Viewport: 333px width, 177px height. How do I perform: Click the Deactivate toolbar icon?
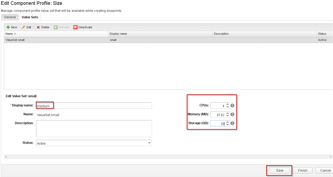coord(75,27)
